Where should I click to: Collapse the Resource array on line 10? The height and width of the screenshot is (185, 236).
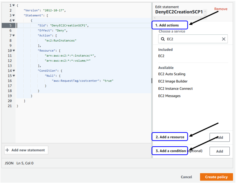(x=13, y=50)
